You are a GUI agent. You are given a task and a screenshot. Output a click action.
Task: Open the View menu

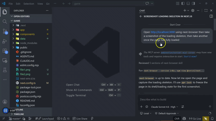coord(40,4)
